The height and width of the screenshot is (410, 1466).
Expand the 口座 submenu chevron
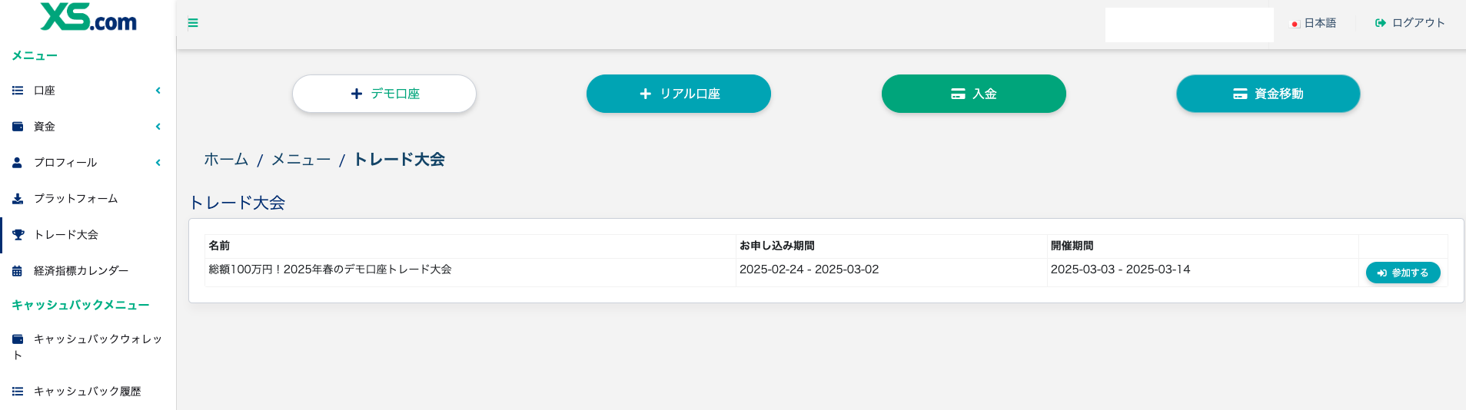click(158, 91)
